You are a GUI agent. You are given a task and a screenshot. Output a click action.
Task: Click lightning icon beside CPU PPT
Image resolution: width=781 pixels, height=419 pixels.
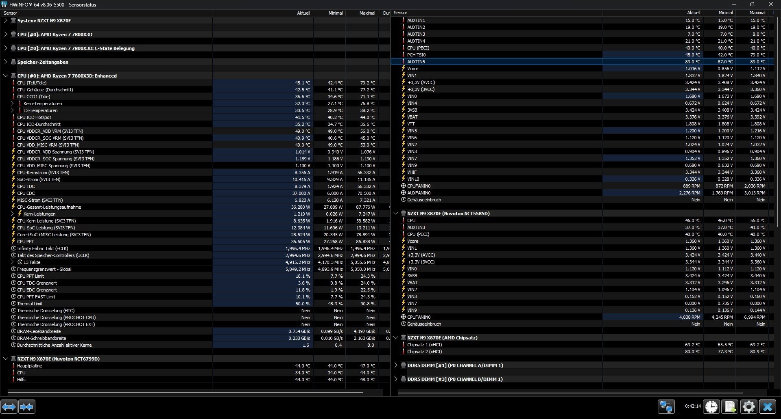(13, 242)
